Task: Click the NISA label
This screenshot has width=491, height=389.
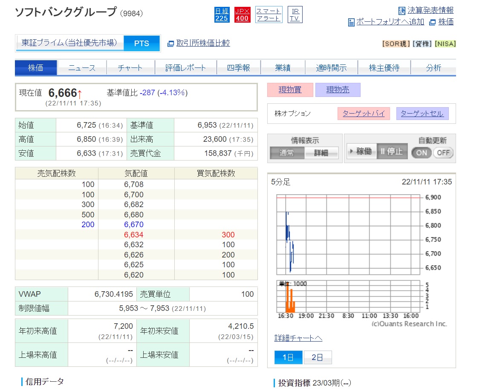Action: click(445, 44)
